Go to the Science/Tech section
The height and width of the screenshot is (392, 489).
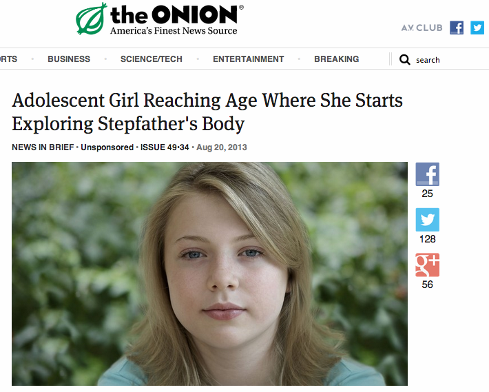152,59
